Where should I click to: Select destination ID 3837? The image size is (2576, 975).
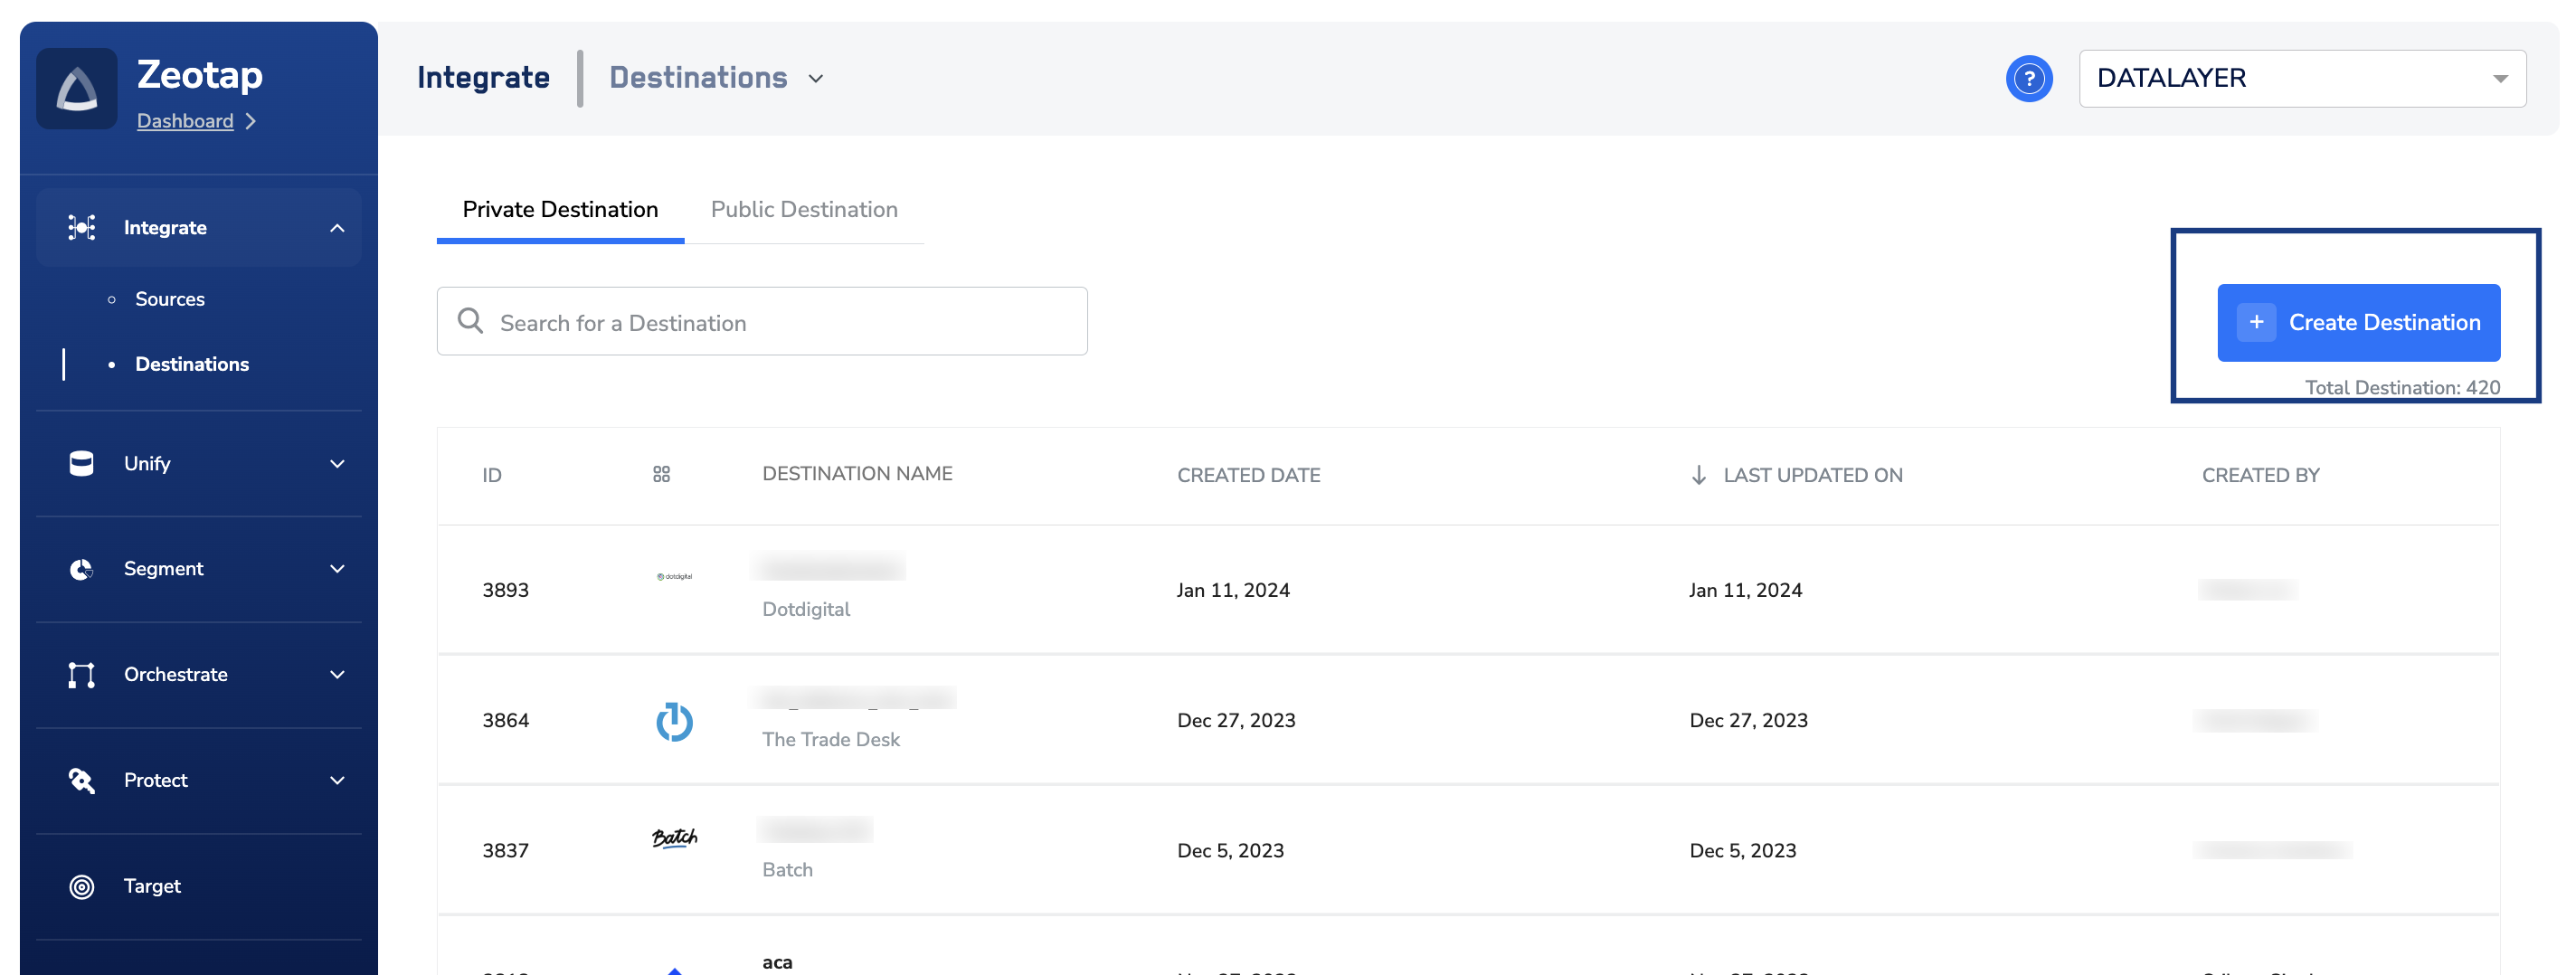[x=505, y=850]
